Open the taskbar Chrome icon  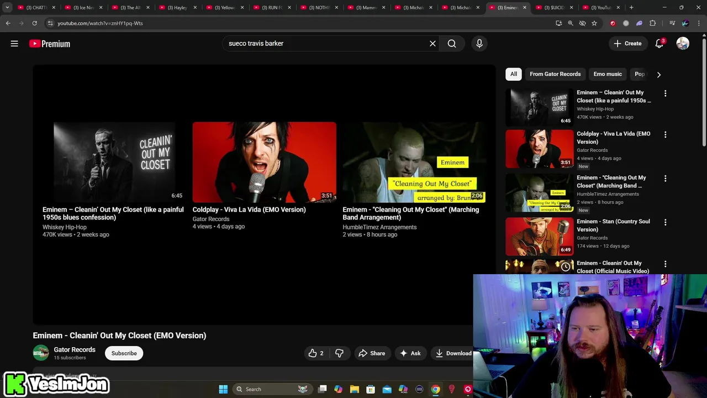point(435,389)
